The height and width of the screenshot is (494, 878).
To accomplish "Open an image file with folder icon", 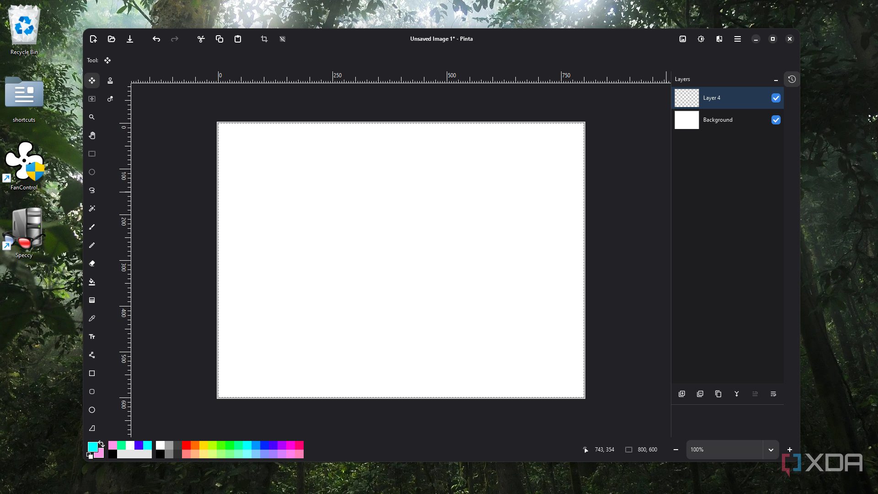I will [112, 39].
